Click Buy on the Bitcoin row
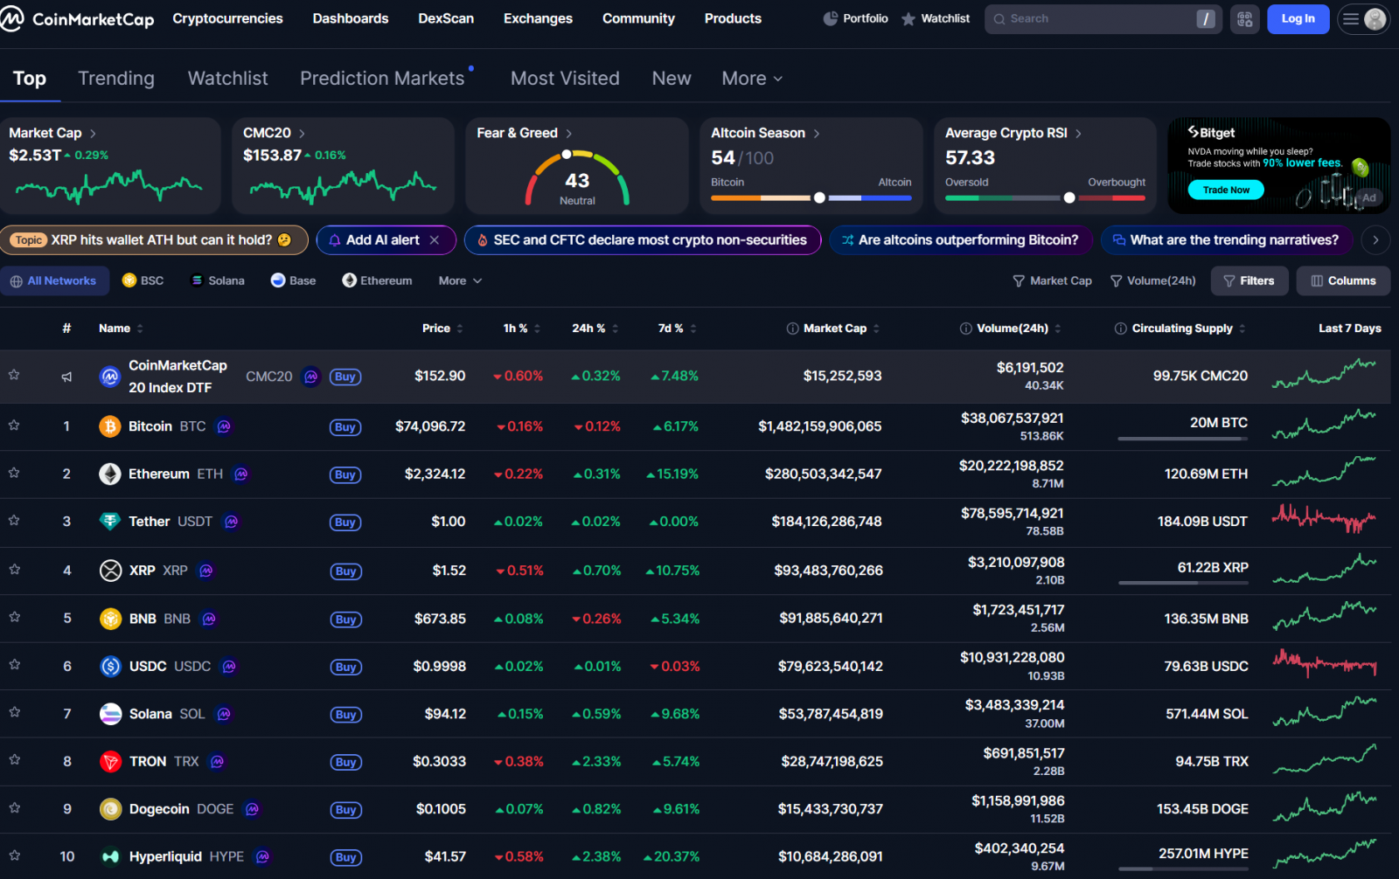This screenshot has height=879, width=1399. (x=345, y=427)
